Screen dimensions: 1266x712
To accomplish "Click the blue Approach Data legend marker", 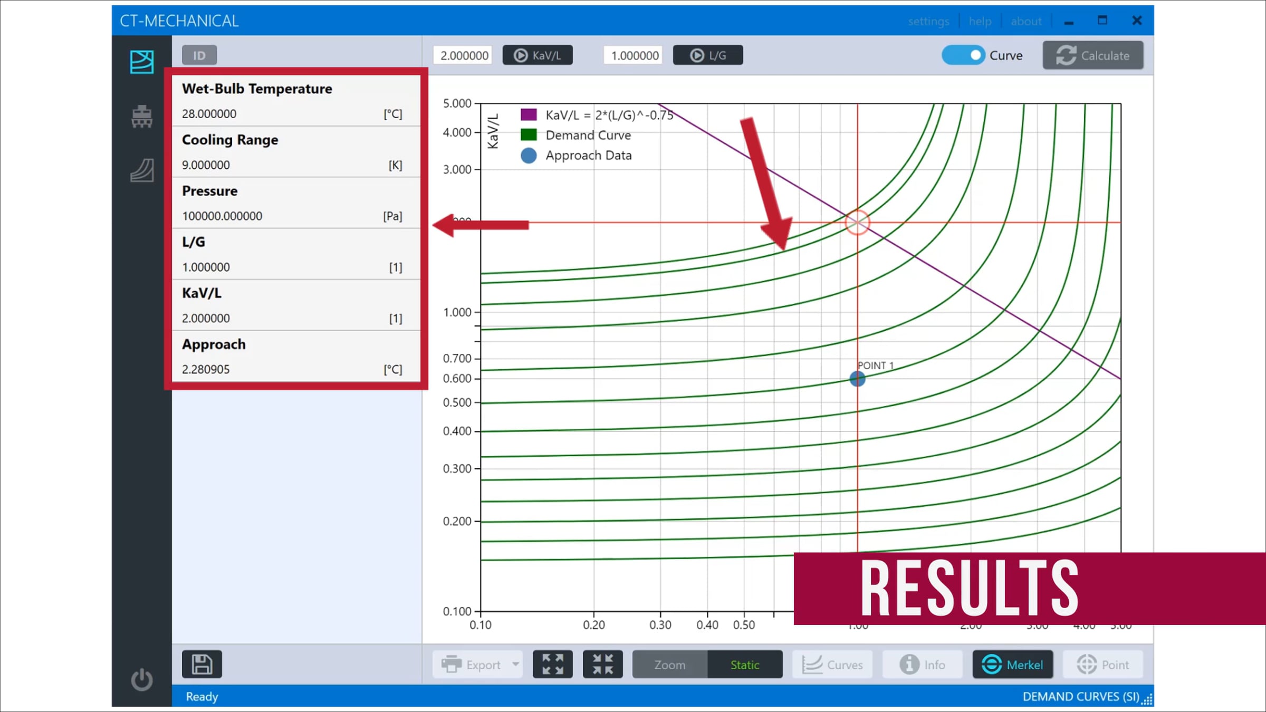I will pos(529,156).
